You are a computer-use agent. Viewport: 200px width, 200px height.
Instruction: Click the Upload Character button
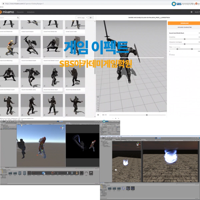pyautogui.click(x=184, y=27)
